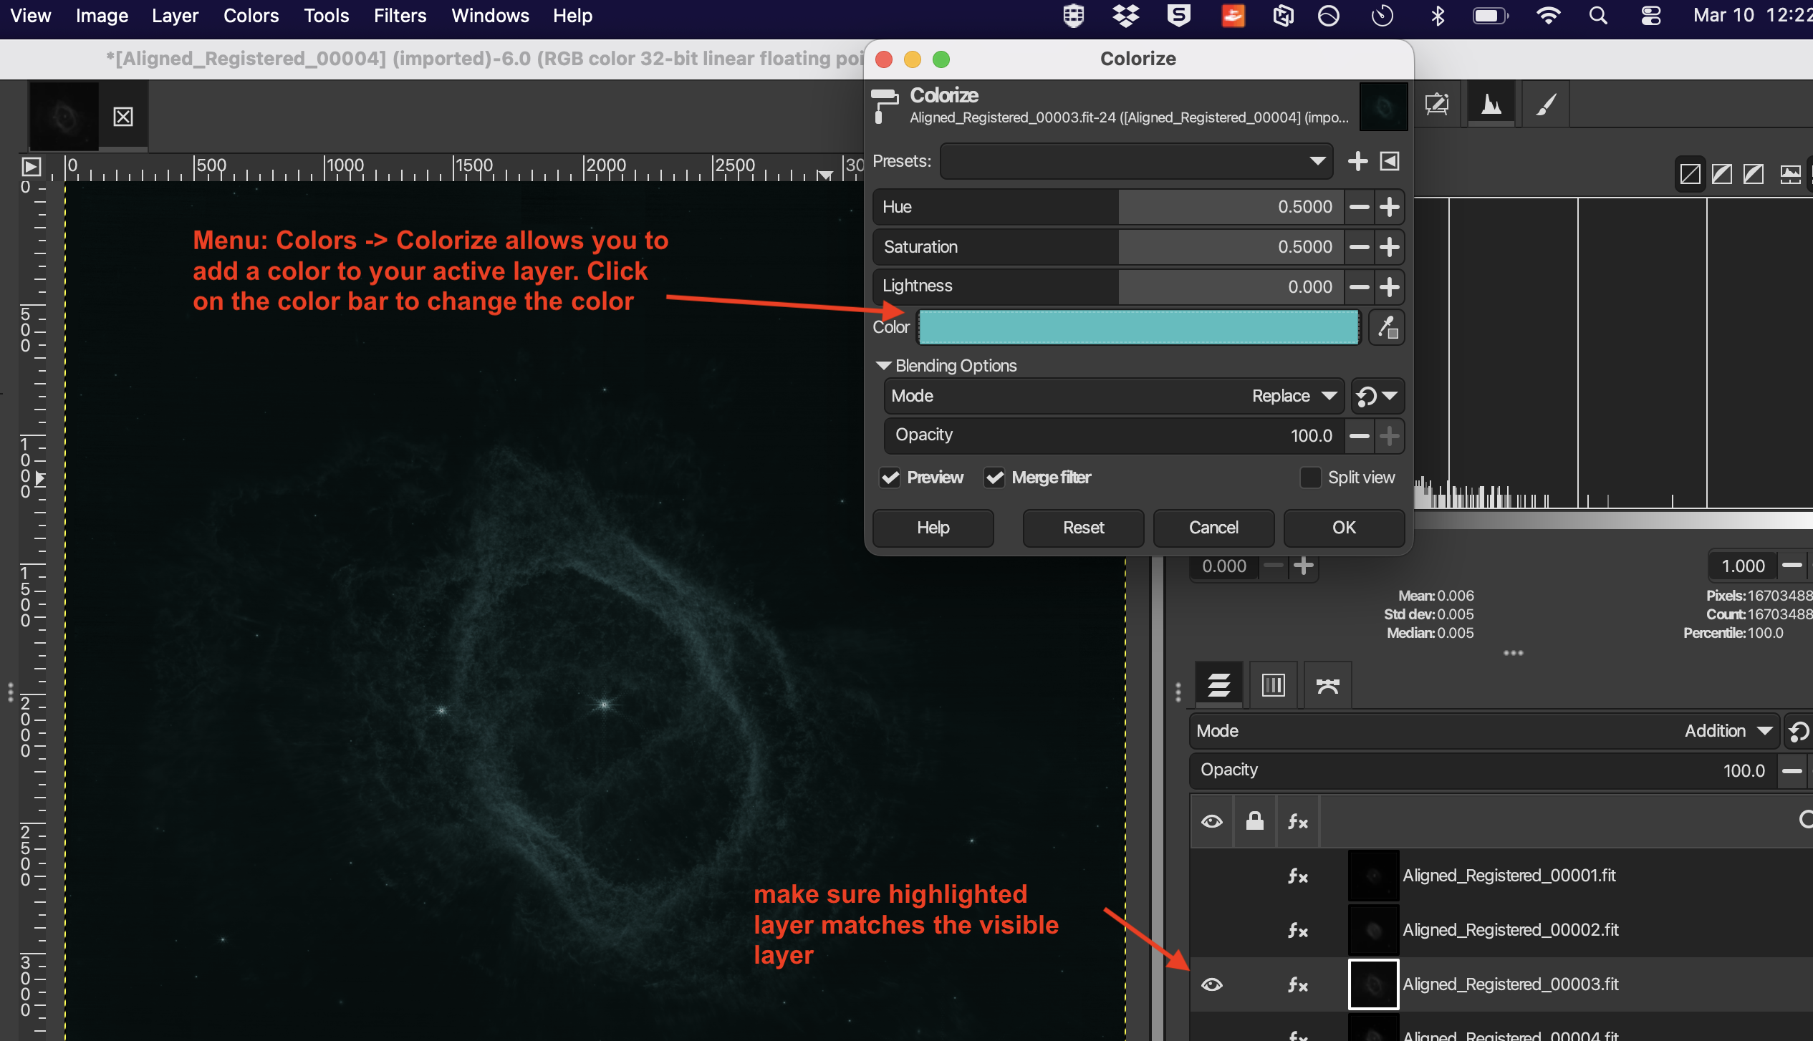Hide the Aligned_Registered_00003.fit layer
This screenshot has width=1813, height=1041.
1212,984
